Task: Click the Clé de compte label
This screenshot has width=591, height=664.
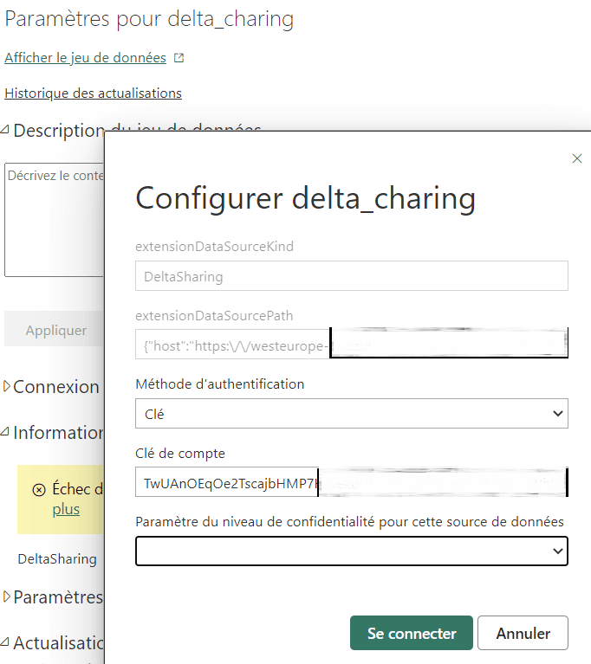Action: click(x=180, y=454)
